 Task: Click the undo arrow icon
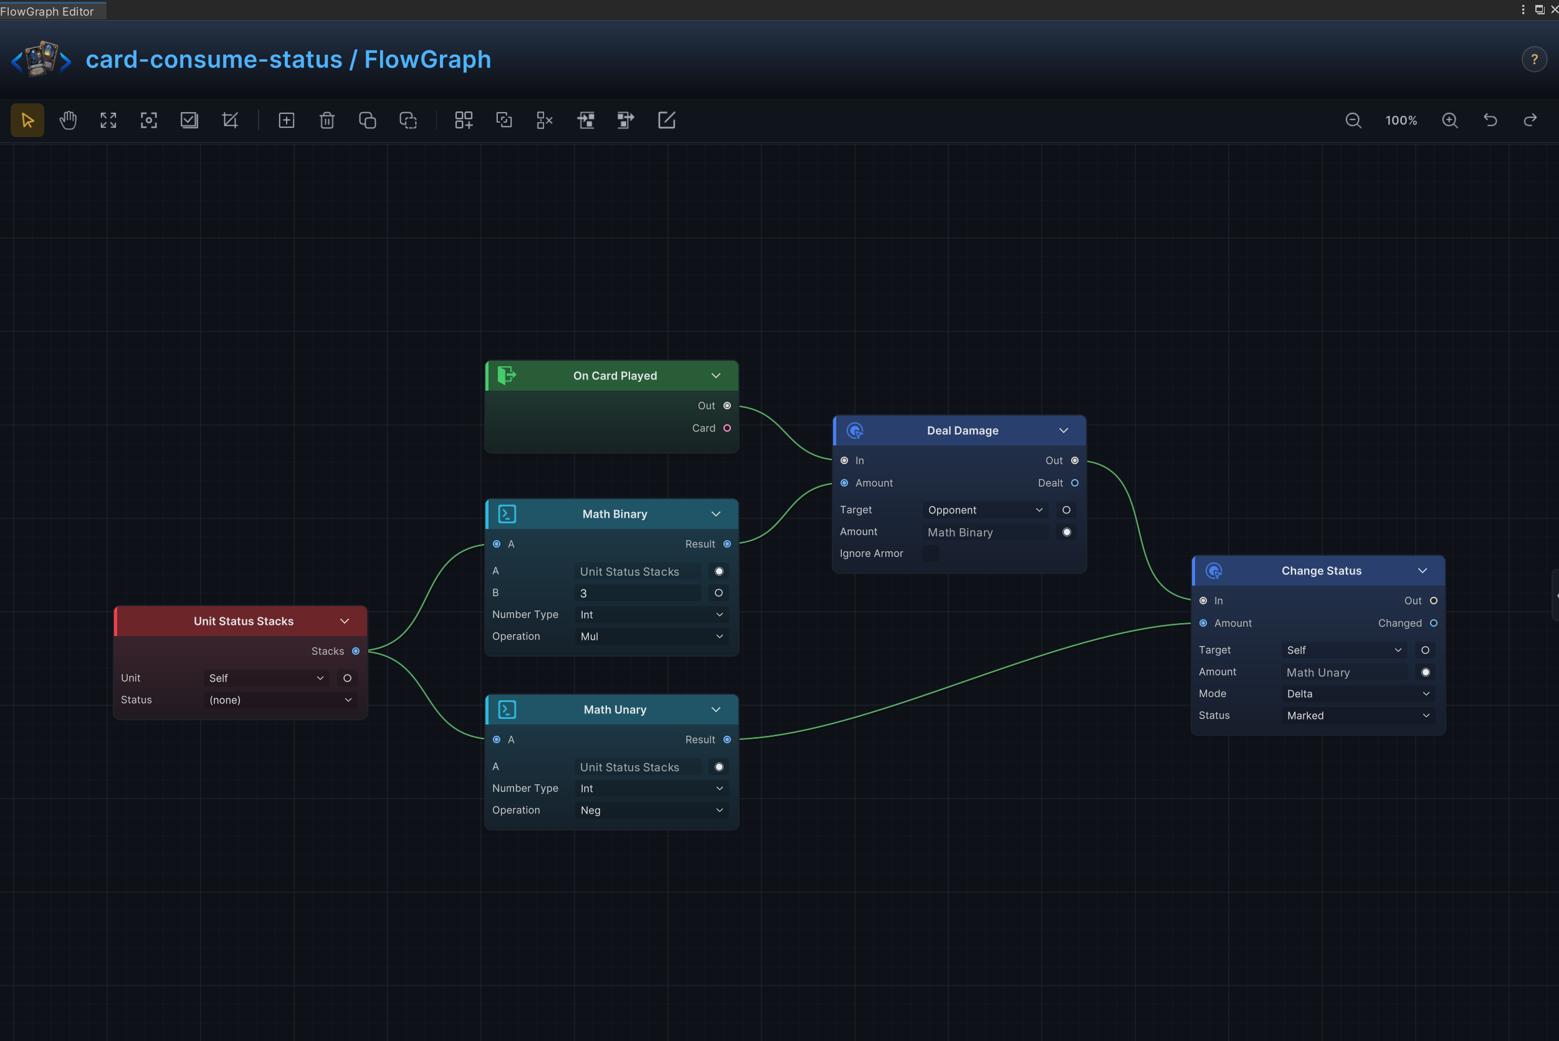pos(1490,120)
